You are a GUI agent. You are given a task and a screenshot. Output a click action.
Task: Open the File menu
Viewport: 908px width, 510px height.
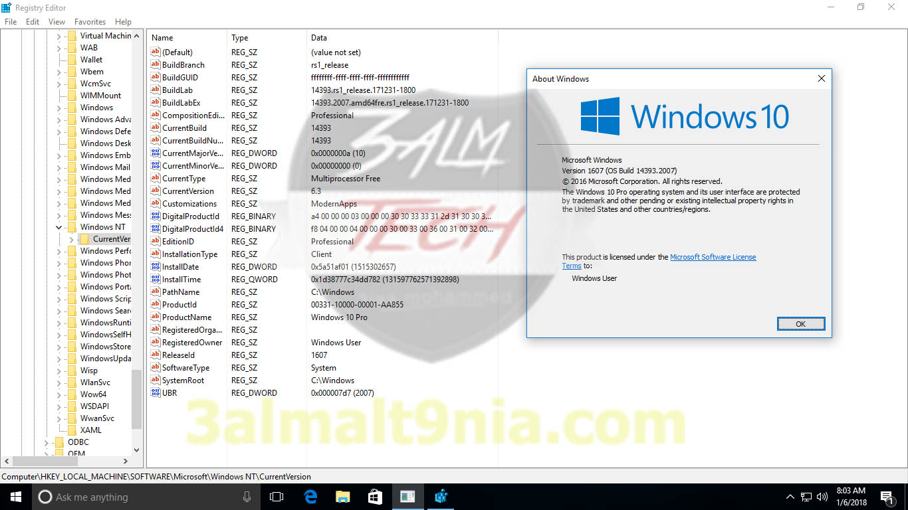(x=11, y=22)
